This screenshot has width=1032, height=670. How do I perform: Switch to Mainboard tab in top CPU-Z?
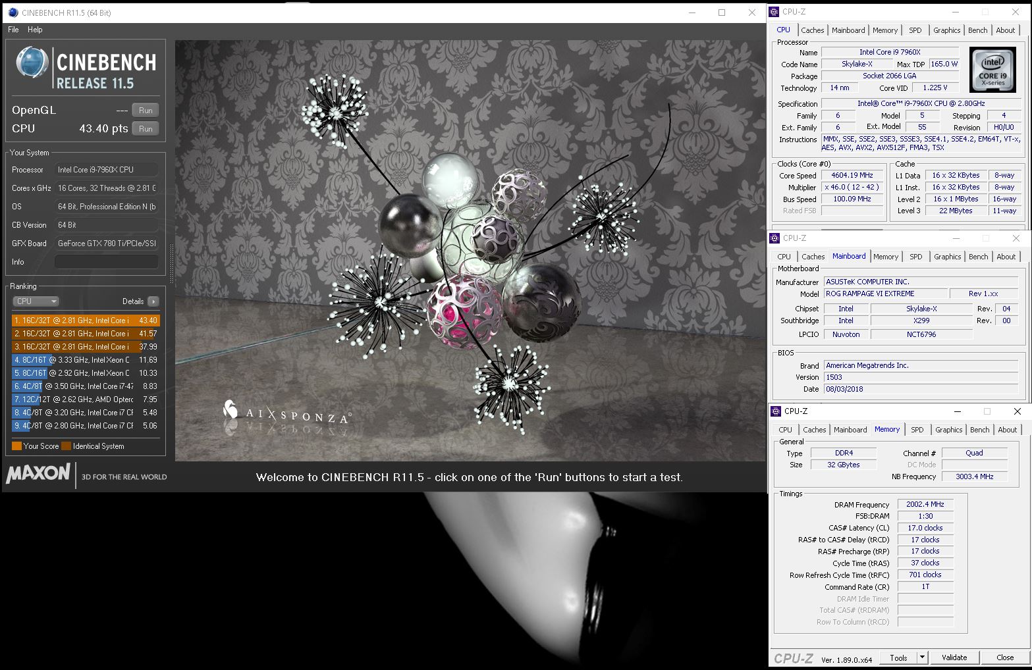pyautogui.click(x=848, y=30)
